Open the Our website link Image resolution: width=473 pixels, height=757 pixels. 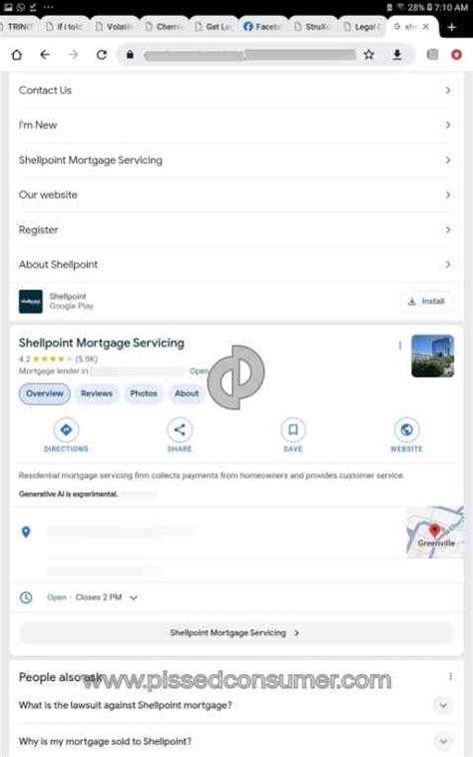(48, 195)
